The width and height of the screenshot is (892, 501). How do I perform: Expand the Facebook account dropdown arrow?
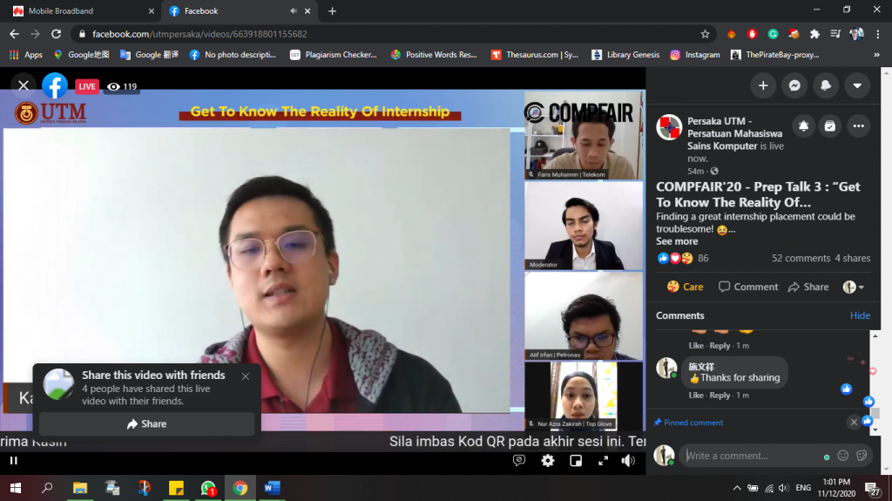click(x=857, y=85)
